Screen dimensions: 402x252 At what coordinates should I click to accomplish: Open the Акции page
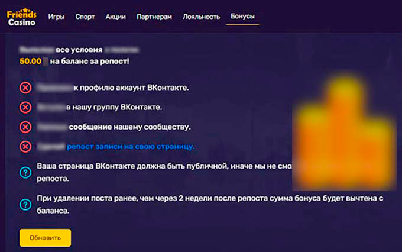[116, 17]
